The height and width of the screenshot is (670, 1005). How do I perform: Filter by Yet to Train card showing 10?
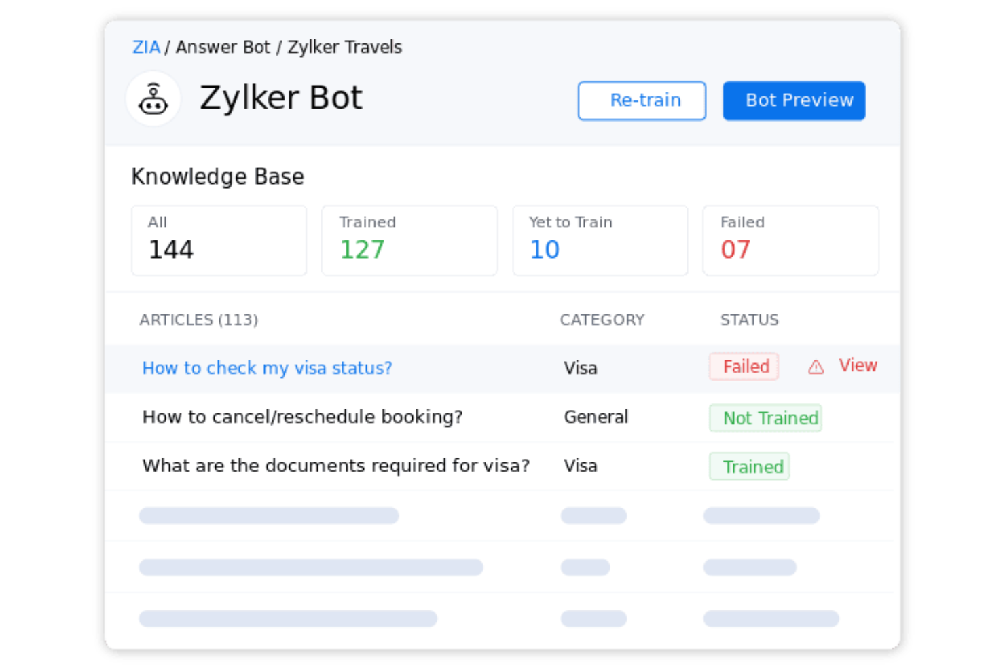600,241
